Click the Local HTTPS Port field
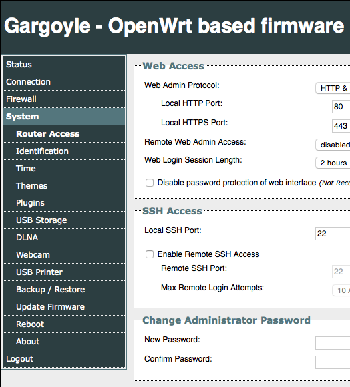The width and height of the screenshot is (350, 387). click(341, 126)
